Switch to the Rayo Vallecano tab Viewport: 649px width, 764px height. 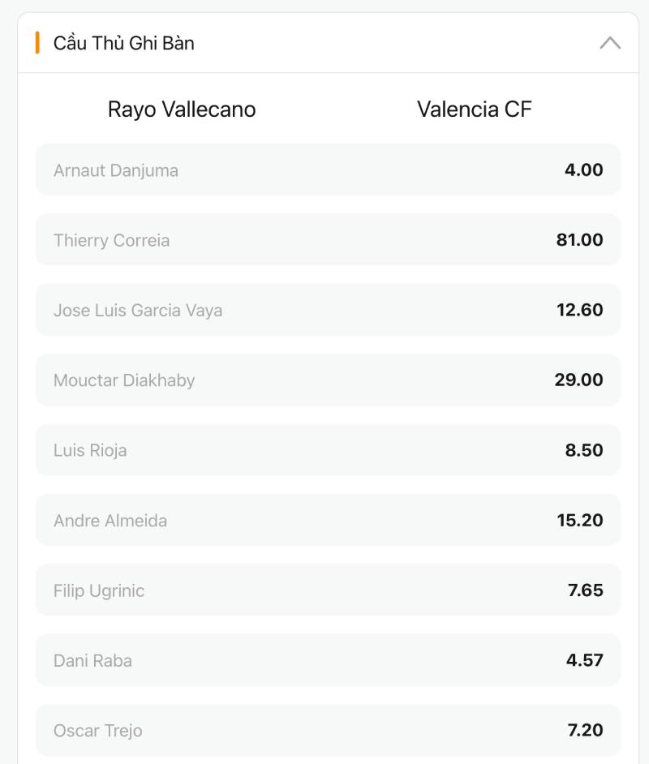[182, 109]
